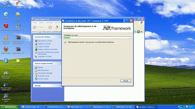The image size is (195, 109).
Task: Click the green installation progress bar
Action: (97, 38)
